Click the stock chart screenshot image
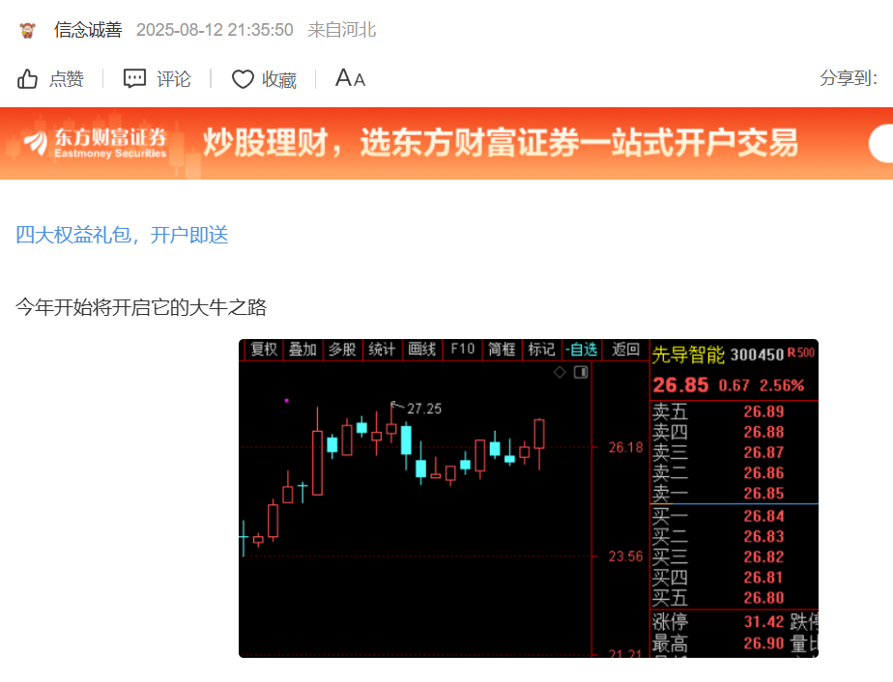 click(529, 498)
